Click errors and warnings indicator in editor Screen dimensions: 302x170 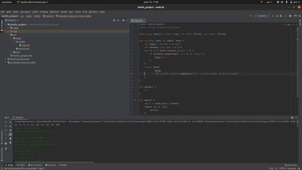(287, 25)
